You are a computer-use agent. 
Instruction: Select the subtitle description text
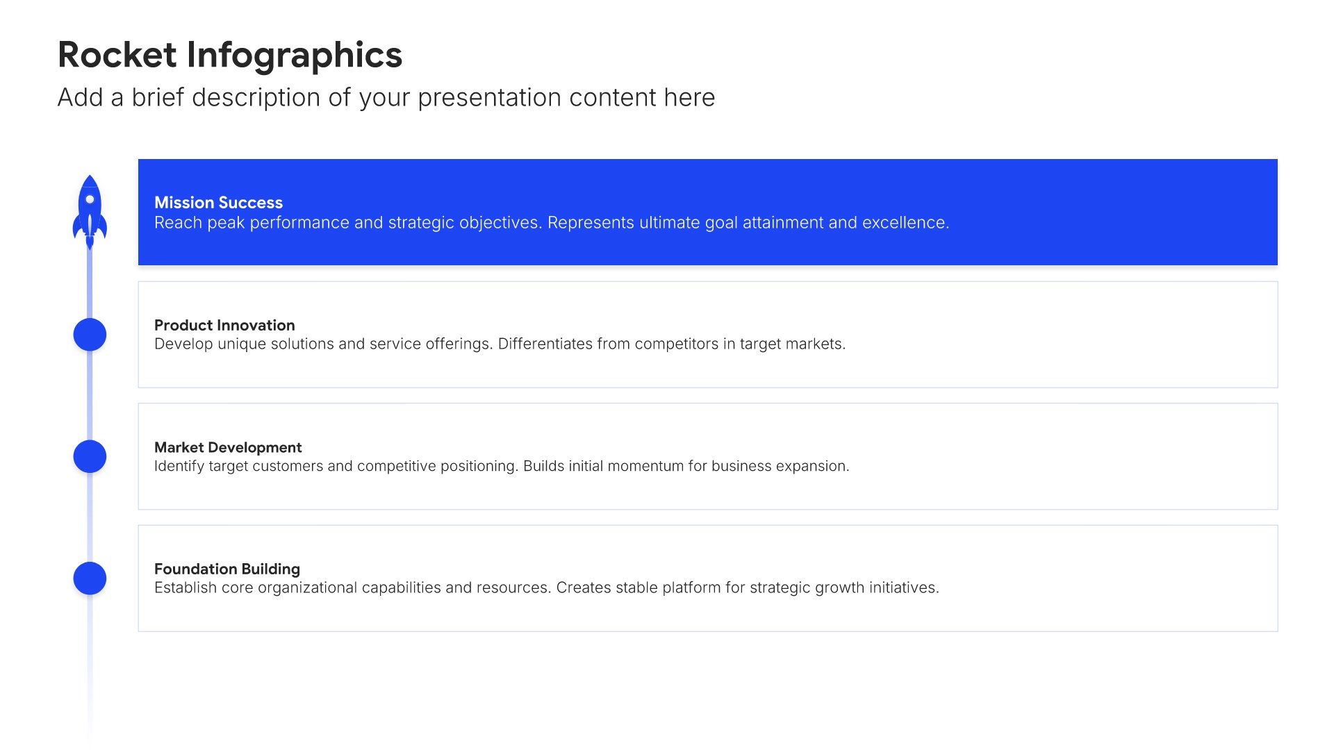386,98
